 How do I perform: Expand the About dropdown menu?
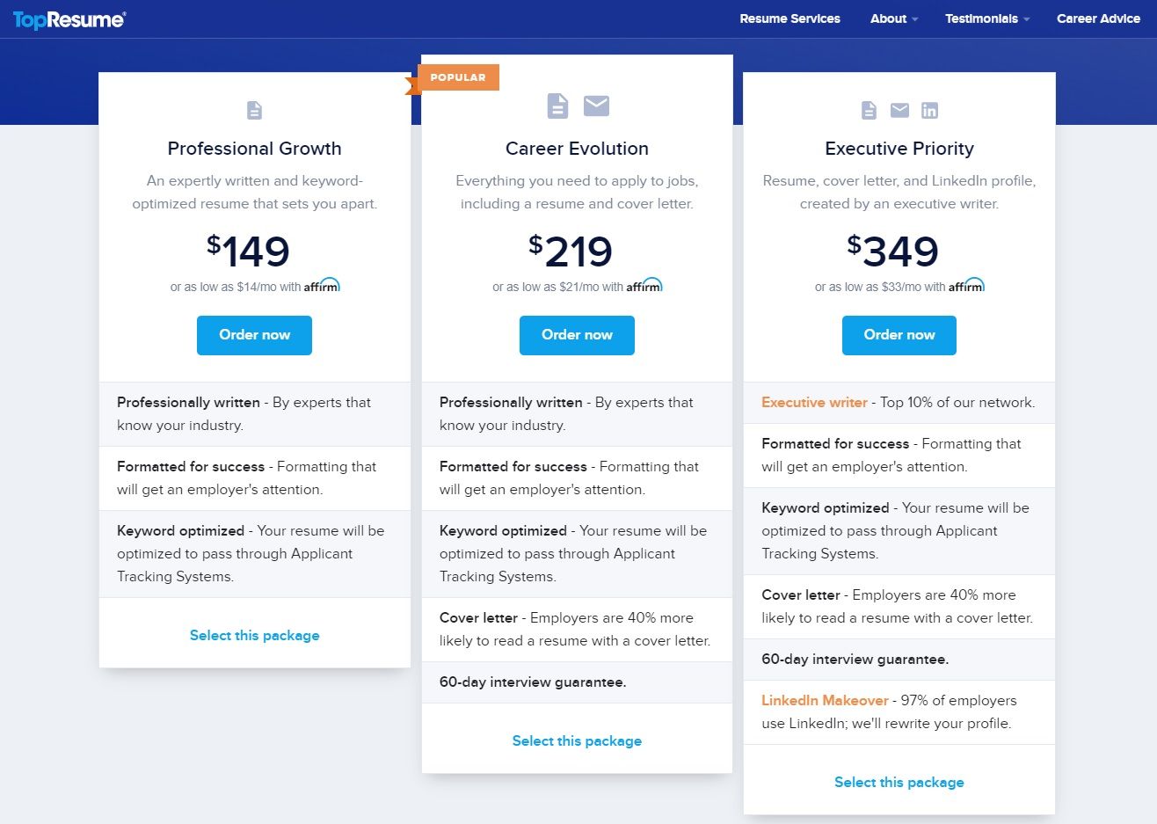click(894, 18)
